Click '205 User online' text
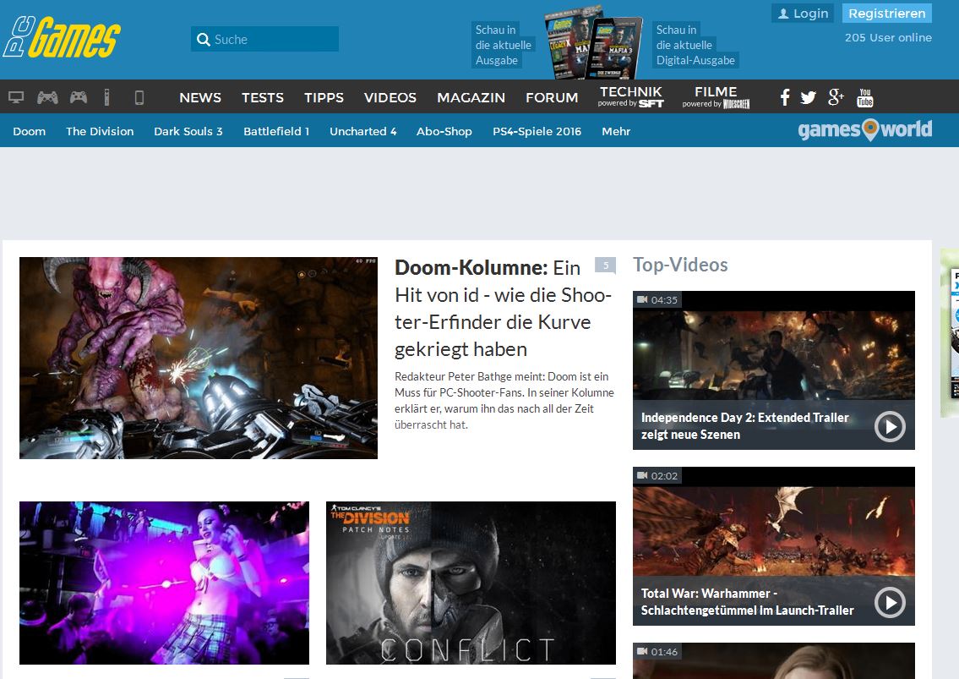Screen dimensions: 959x679 pyautogui.click(x=888, y=37)
